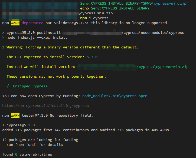Click the "409.498s" duration value
This screenshot has width=196, height=158.
[x=160, y=130]
